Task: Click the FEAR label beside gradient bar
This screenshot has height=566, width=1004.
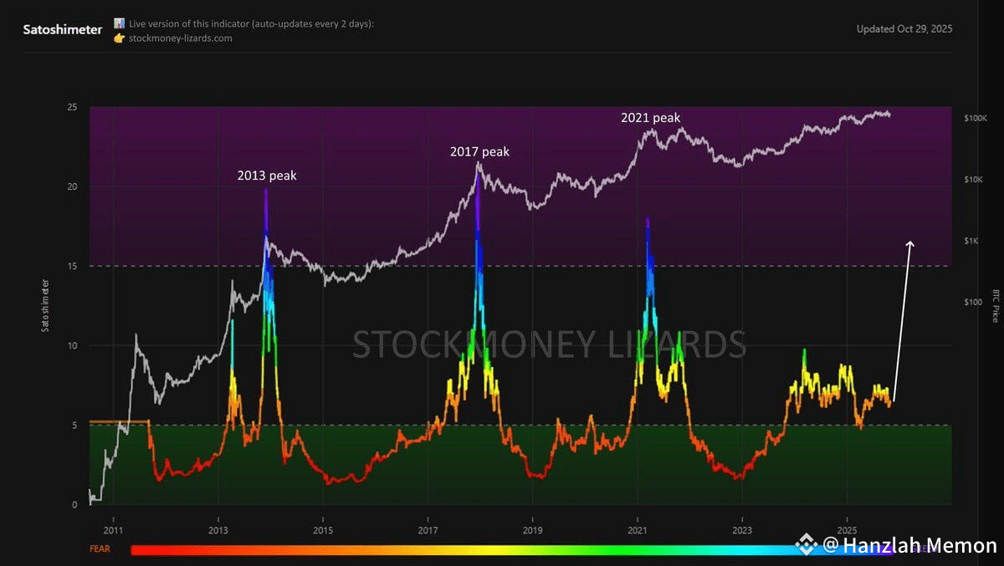Action: [x=99, y=549]
